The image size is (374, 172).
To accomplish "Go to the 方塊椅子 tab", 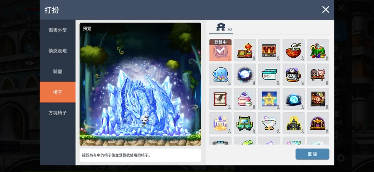I will [57, 112].
